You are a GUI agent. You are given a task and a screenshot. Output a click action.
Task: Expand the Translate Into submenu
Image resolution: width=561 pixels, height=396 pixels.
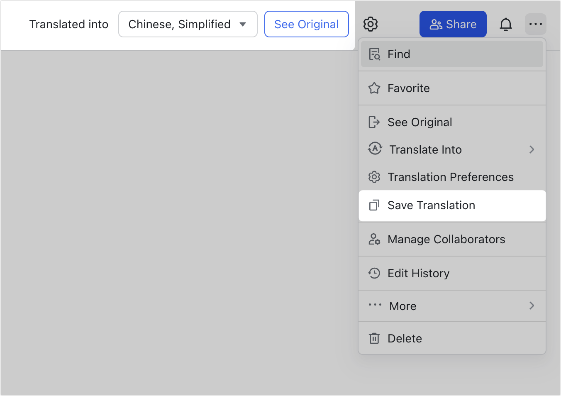[x=532, y=149]
